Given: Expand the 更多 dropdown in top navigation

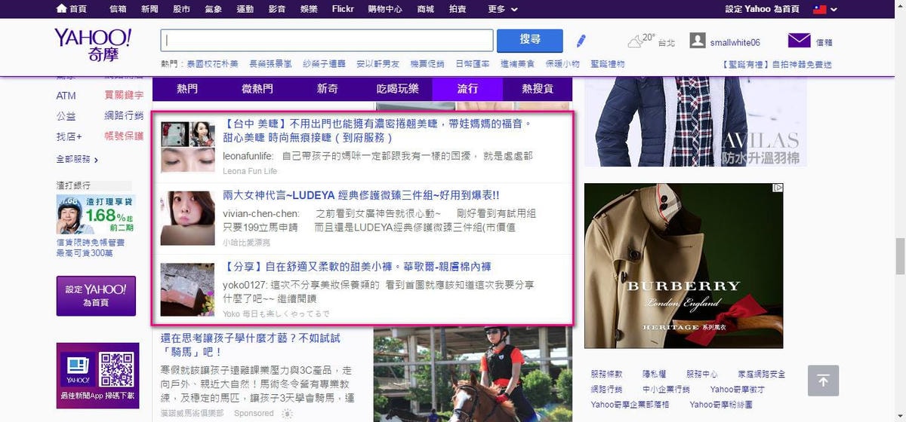Looking at the screenshot, I should click(503, 9).
